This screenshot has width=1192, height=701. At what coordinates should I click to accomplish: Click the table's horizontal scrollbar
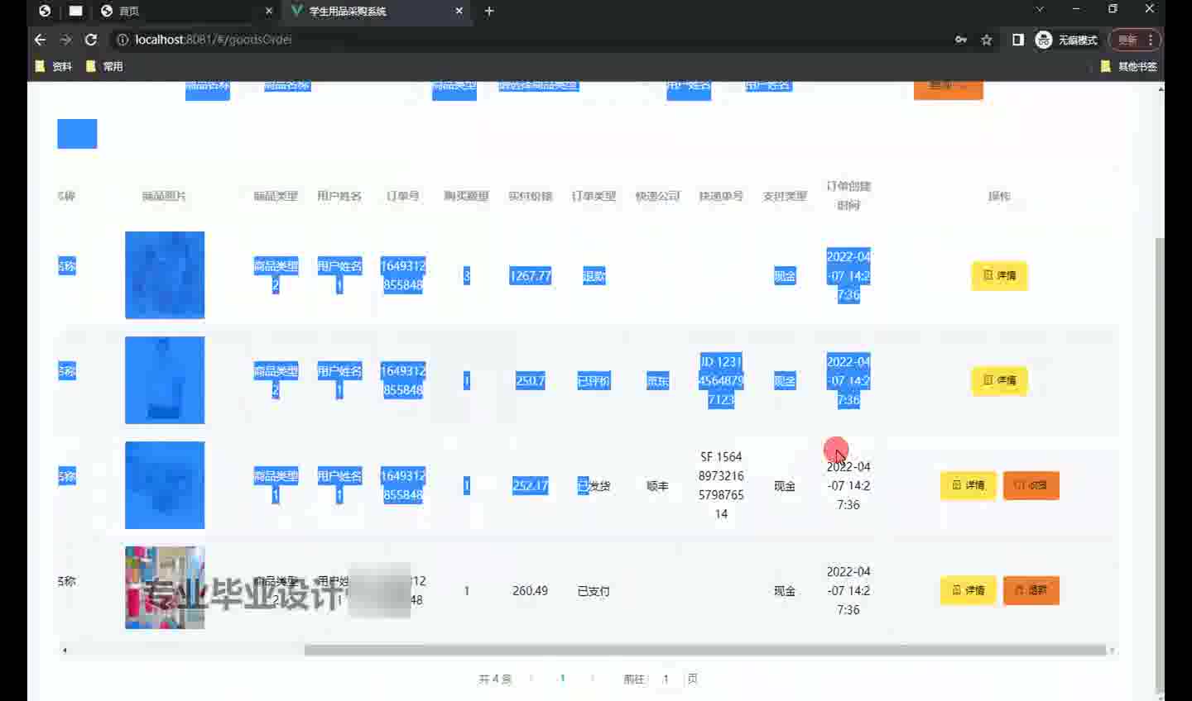[705, 651]
